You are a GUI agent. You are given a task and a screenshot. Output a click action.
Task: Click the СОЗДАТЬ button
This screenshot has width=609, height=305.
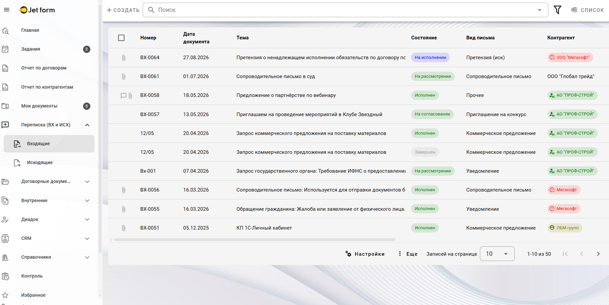(123, 10)
